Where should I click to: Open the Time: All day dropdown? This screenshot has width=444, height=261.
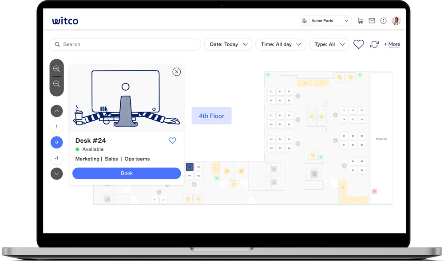tap(281, 44)
